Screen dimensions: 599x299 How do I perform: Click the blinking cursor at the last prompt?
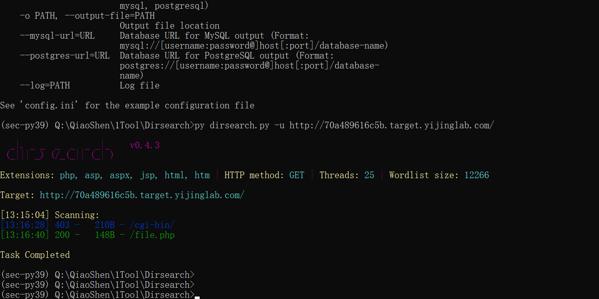click(x=197, y=295)
